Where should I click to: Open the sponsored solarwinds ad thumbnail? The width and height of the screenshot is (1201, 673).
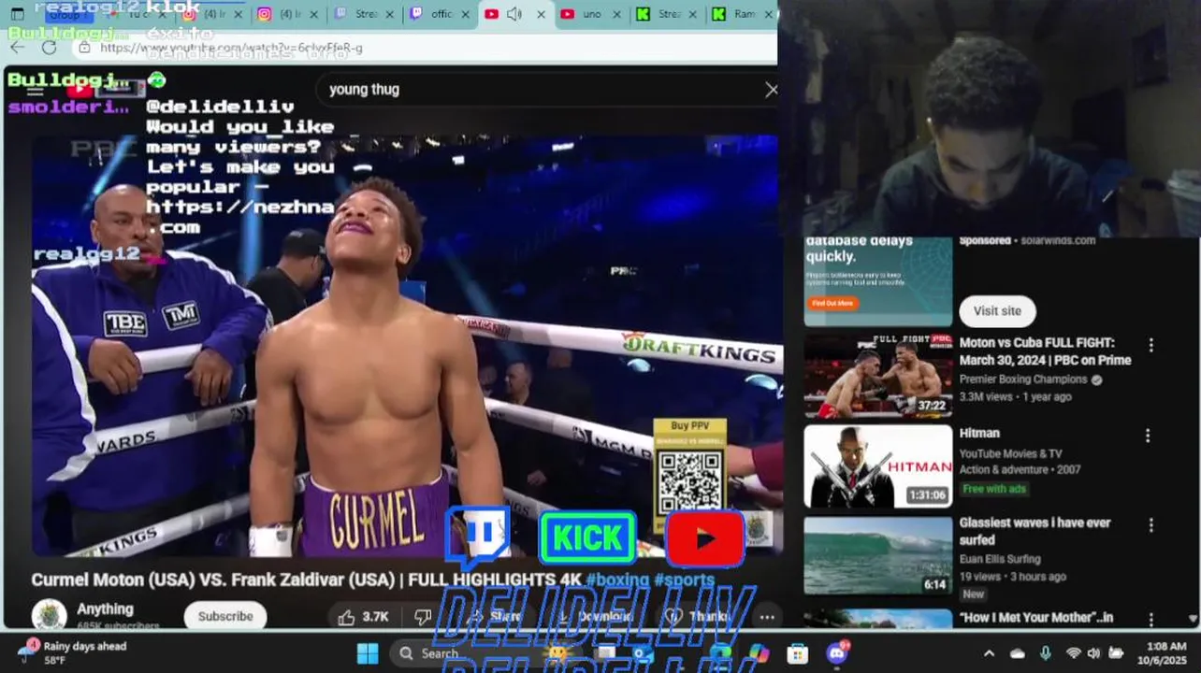(878, 281)
